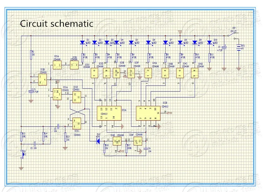Click the BT1 battery symbol
The width and height of the screenshot is (263, 192).
238,47
